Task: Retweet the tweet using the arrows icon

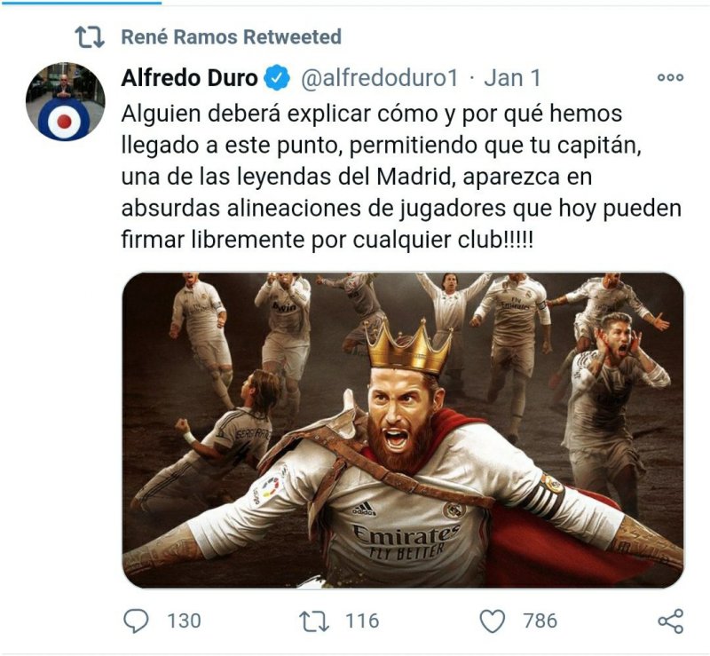Action: point(314,621)
